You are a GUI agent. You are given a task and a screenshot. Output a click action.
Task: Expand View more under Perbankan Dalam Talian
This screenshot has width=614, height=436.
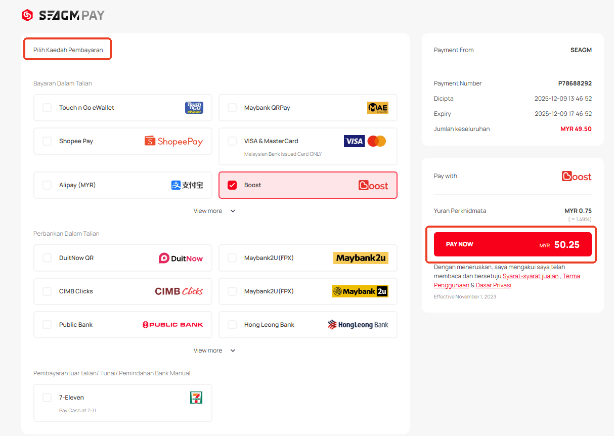tap(214, 351)
